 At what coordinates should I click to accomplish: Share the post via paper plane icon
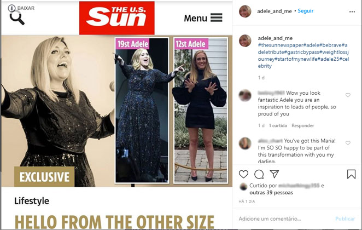(x=275, y=174)
